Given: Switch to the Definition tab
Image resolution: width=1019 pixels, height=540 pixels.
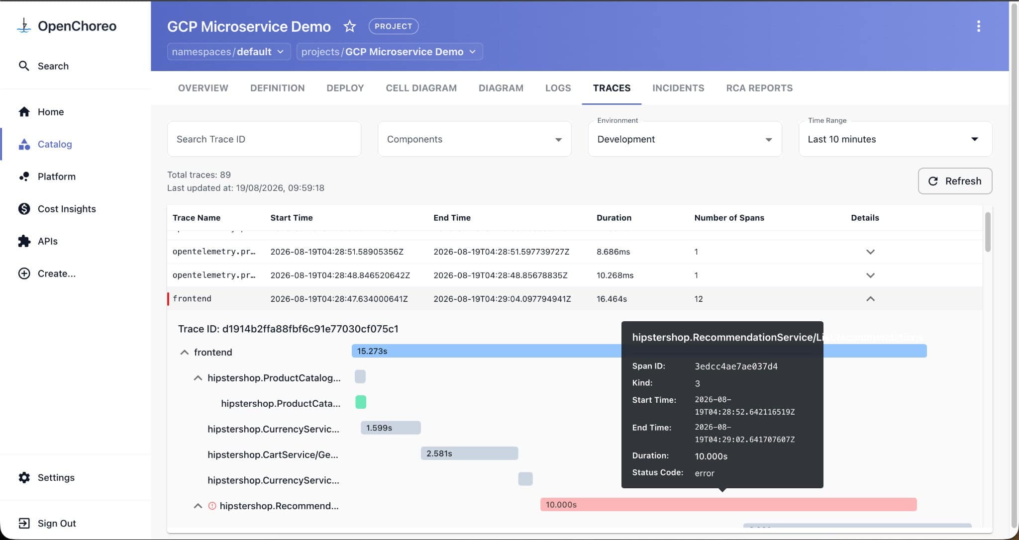Looking at the screenshot, I should coord(278,88).
